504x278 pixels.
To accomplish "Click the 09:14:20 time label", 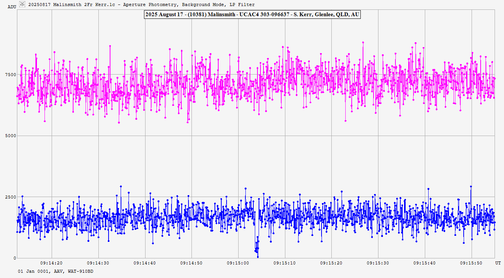I will click(x=52, y=263).
